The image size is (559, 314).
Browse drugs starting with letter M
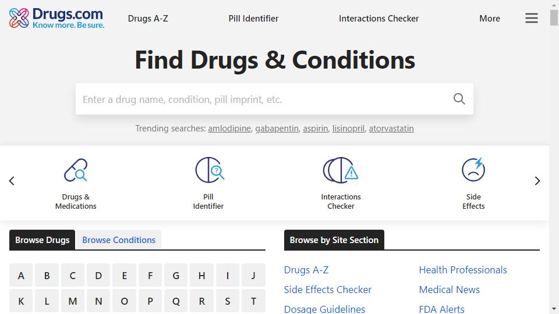73,301
